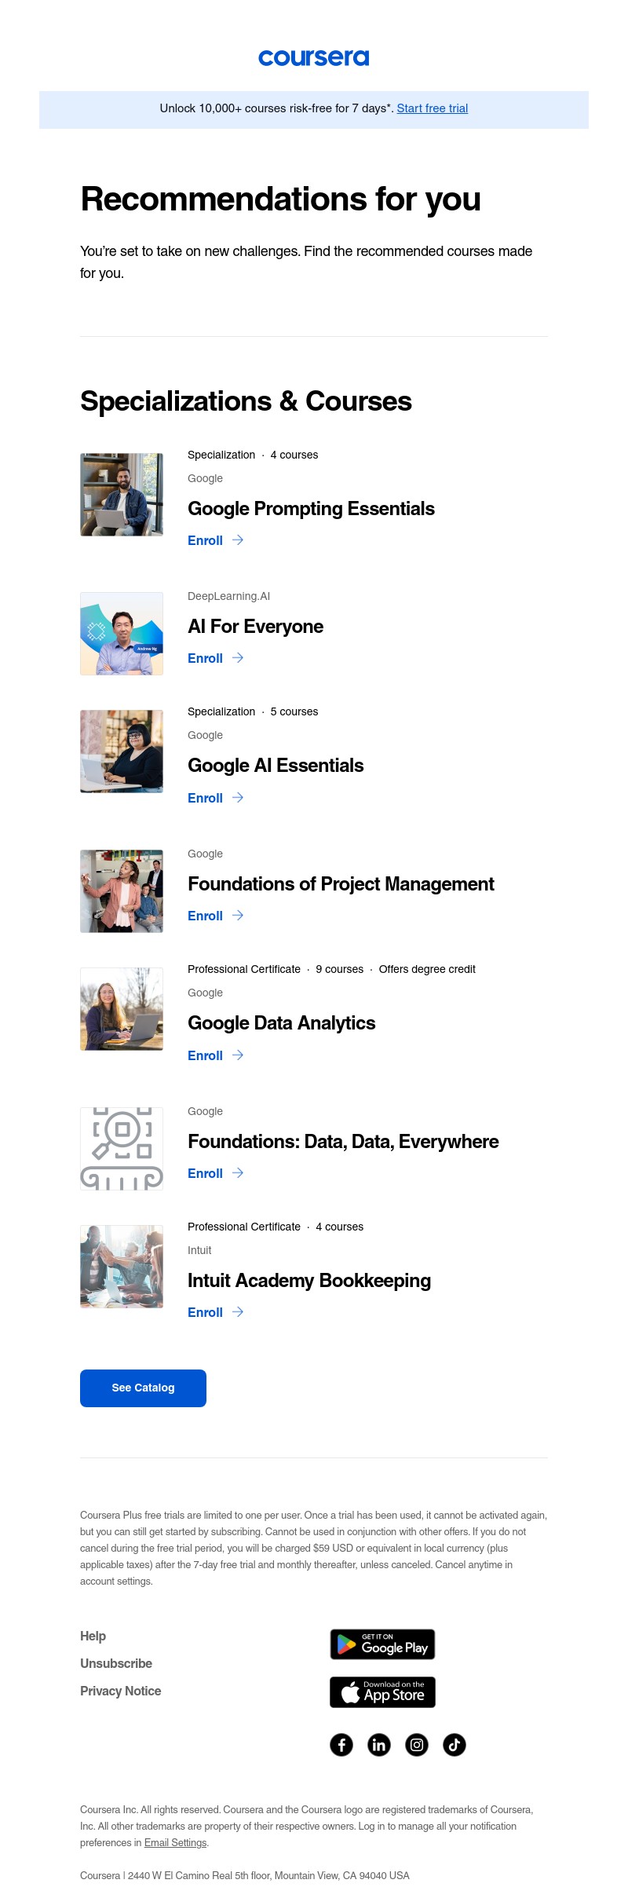Click the Coursera logo at top
The height and width of the screenshot is (1898, 628).
coord(313,58)
